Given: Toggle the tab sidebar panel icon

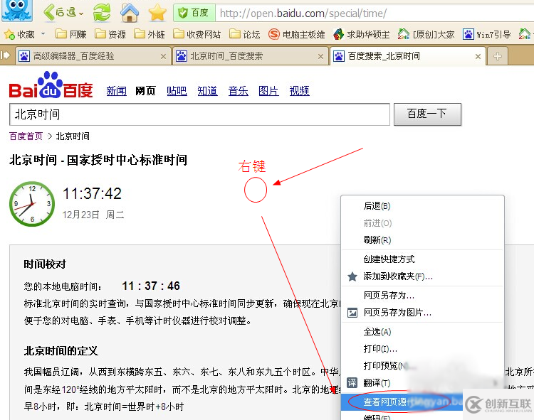Looking at the screenshot, I should [6, 55].
